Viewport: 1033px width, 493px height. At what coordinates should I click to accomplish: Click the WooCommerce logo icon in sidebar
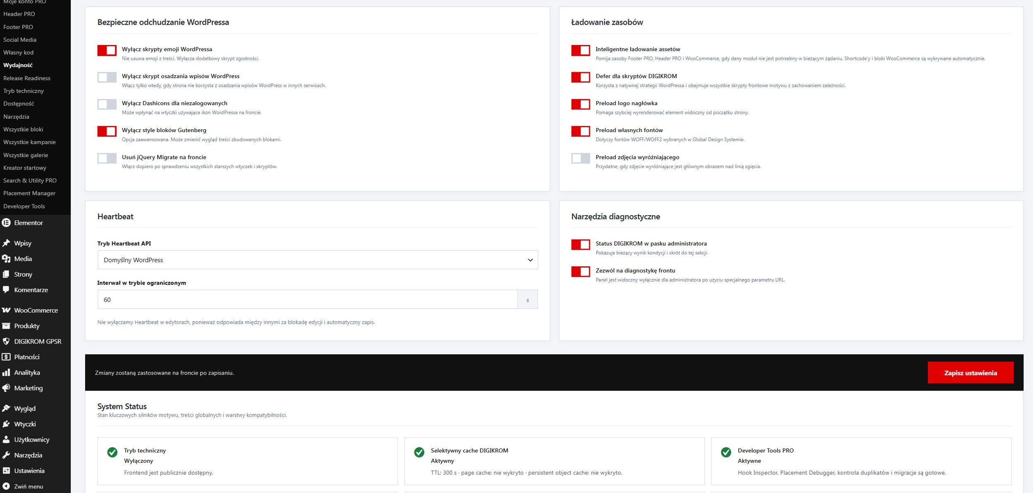pos(6,310)
